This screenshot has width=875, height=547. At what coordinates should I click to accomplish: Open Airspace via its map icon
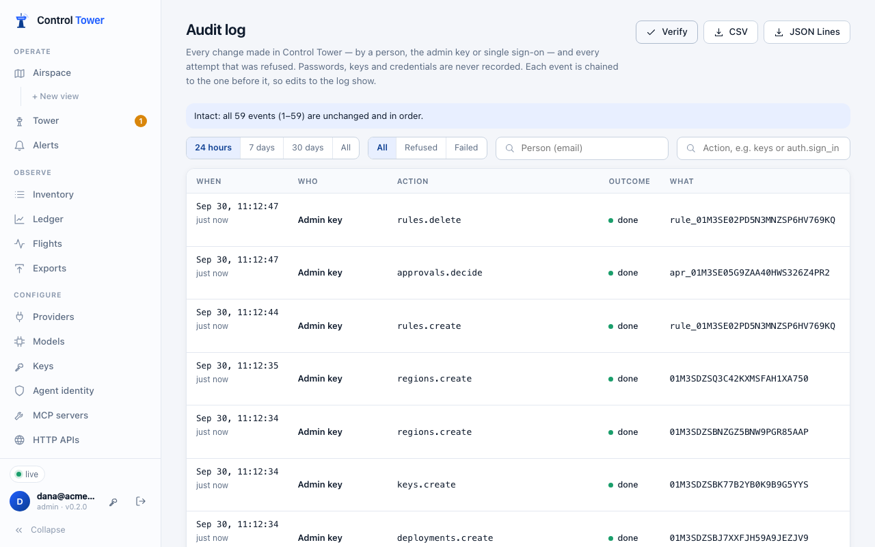19,73
